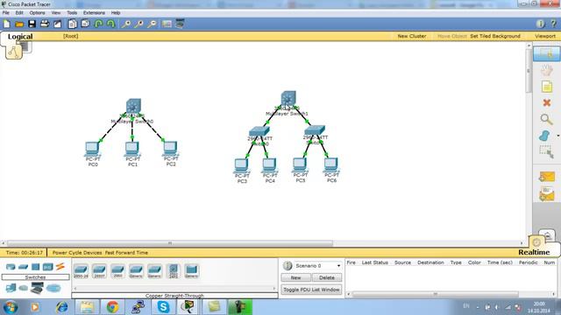Expand the shape tool dropdown arrow
Screen dimensions: 561x315
pyautogui.click(x=557, y=136)
